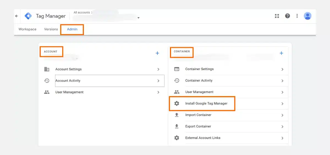This screenshot has height=155, width=330.
Task: Click the user profile avatar
Action: pyautogui.click(x=307, y=16)
